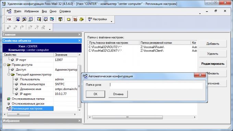
Task: Select the C:\FossMail32\CLIENT\*.* list row
Action: pyautogui.click(x=142, y=50)
